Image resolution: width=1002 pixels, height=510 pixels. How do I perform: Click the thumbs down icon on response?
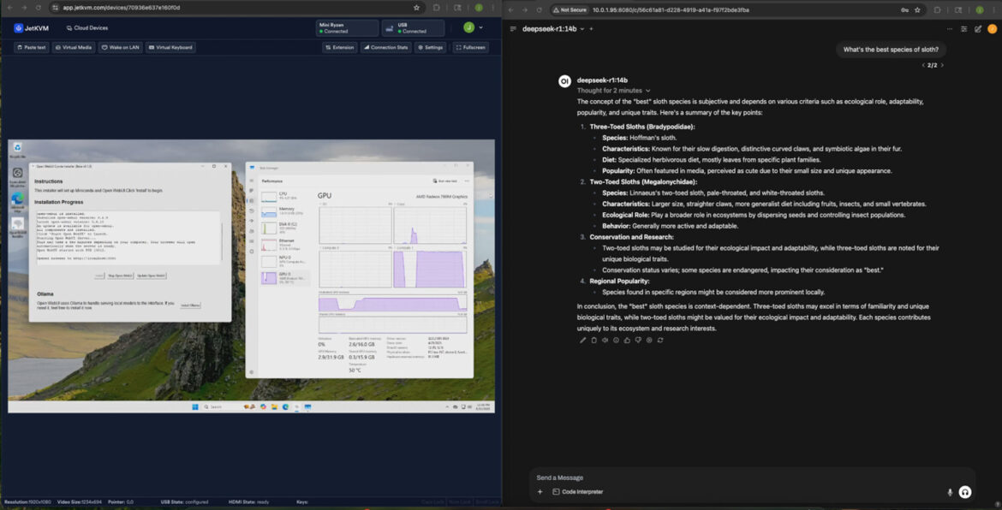pyautogui.click(x=638, y=340)
